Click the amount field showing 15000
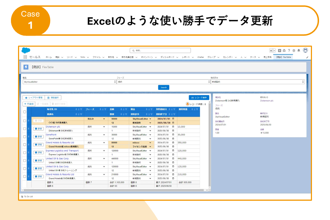This screenshot has width=330, height=220. [118, 127]
